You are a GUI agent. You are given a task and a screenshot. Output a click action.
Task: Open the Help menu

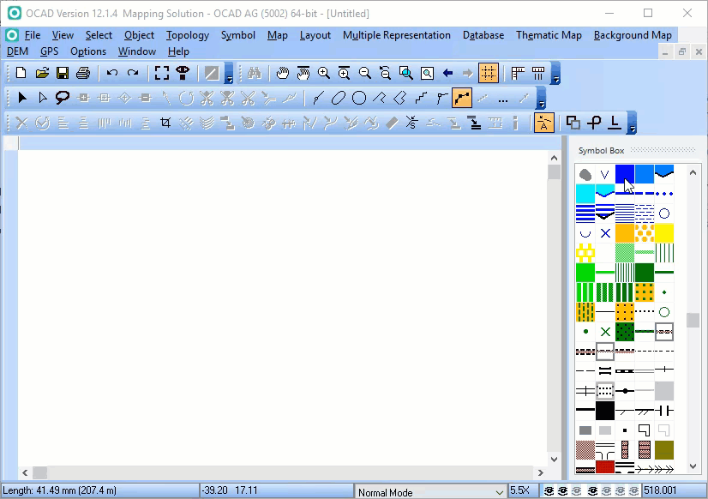pos(178,51)
